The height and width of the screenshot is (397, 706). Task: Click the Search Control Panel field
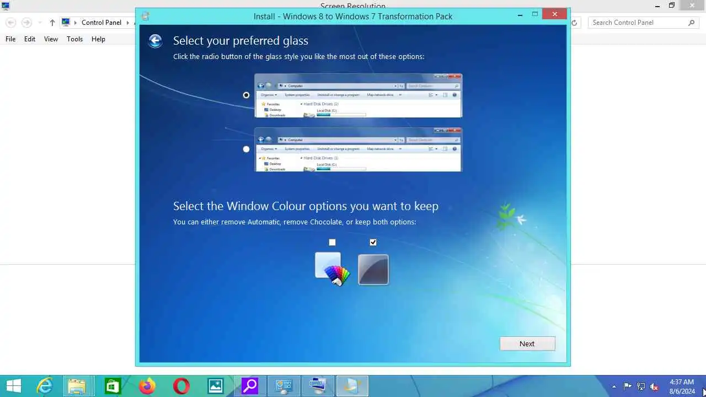[x=643, y=23]
